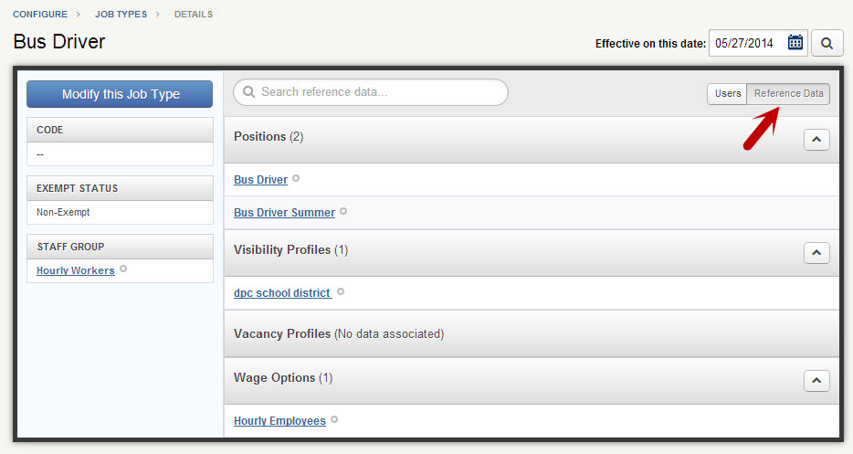This screenshot has height=454, width=853.
Task: Open the Bus Driver Summer link
Action: pyautogui.click(x=285, y=212)
